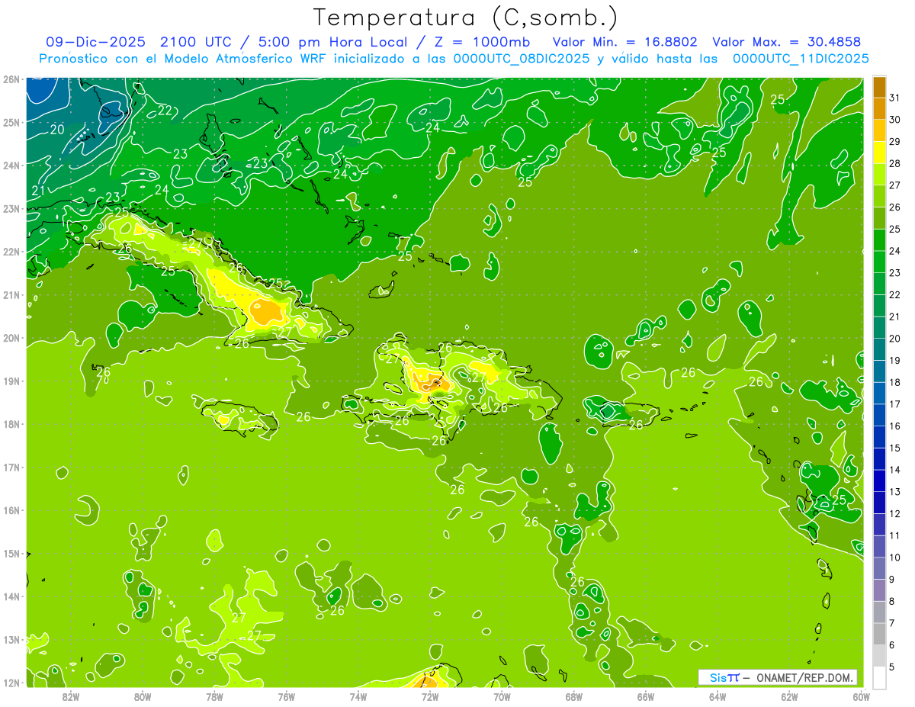
Task: Click the 15N latitude axis label
Action: coord(11,553)
